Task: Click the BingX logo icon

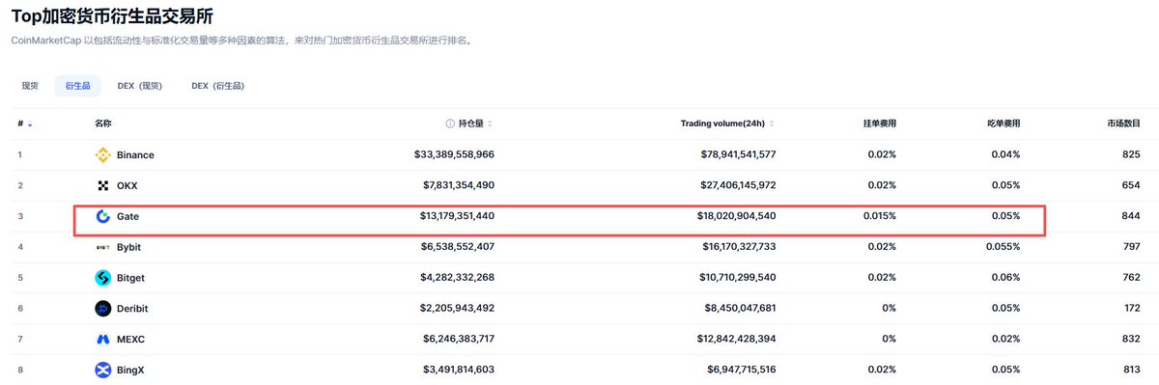Action: tap(103, 370)
